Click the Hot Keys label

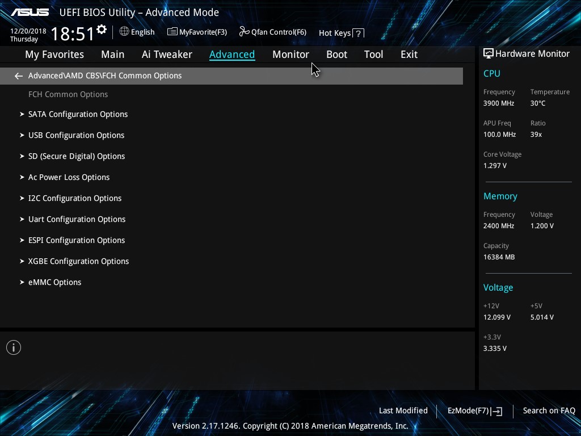[x=335, y=33]
